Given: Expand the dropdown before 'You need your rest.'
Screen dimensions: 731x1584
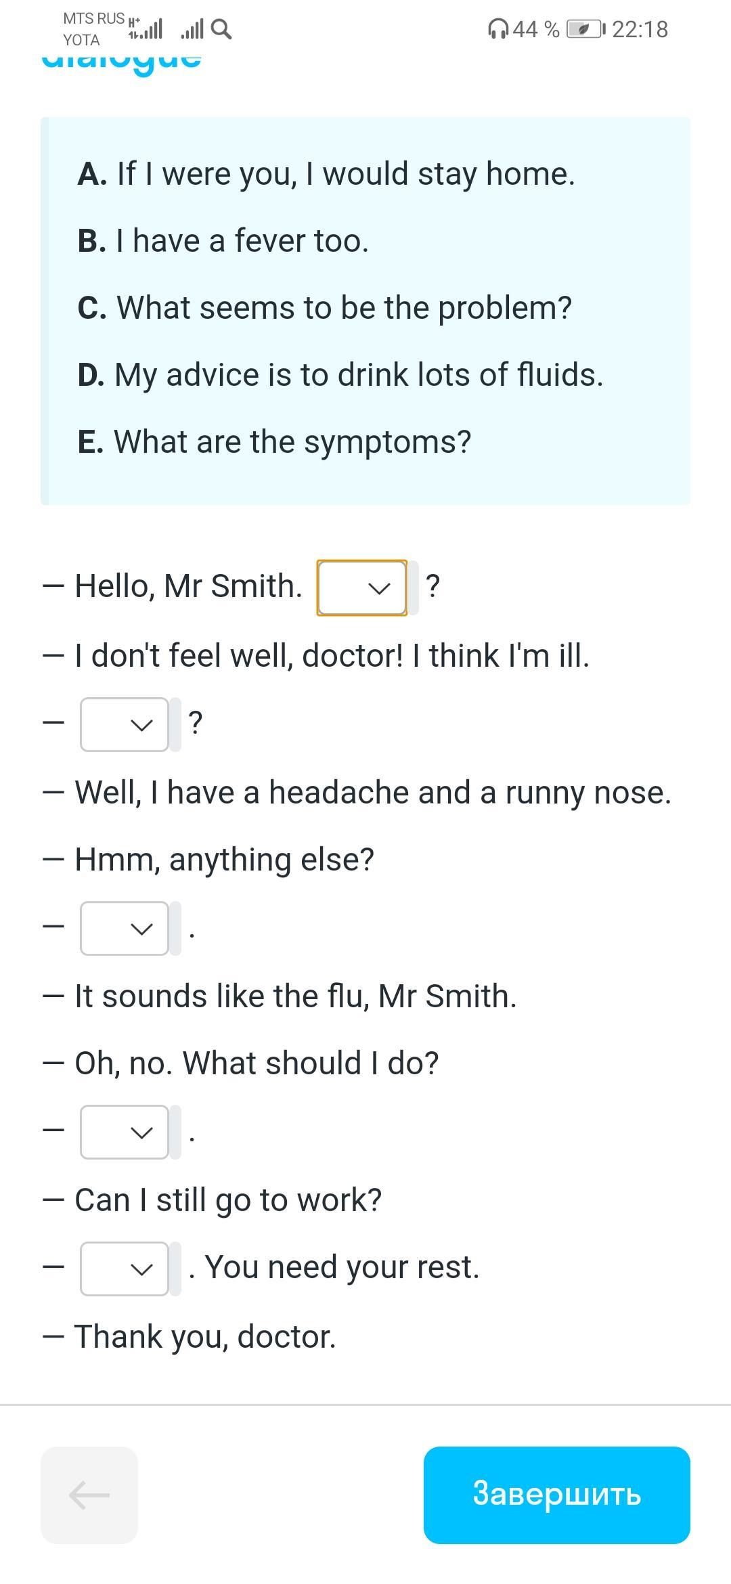Looking at the screenshot, I should (125, 1269).
